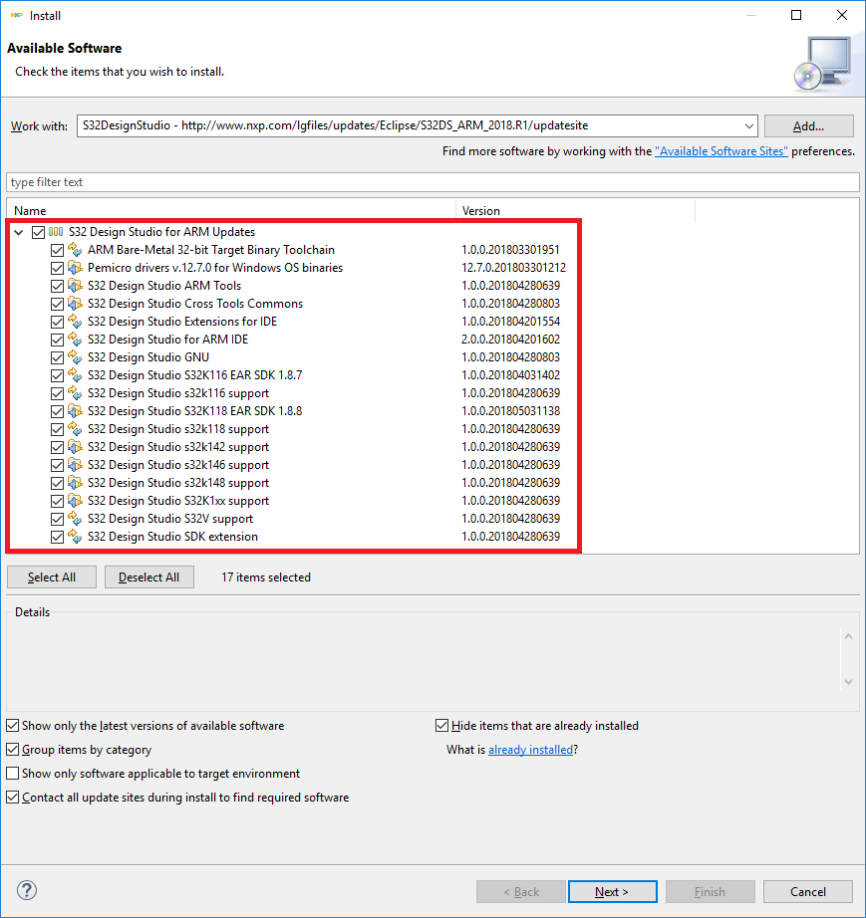
Task: Click the feature icon for s32k146 support
Action: pos(75,465)
